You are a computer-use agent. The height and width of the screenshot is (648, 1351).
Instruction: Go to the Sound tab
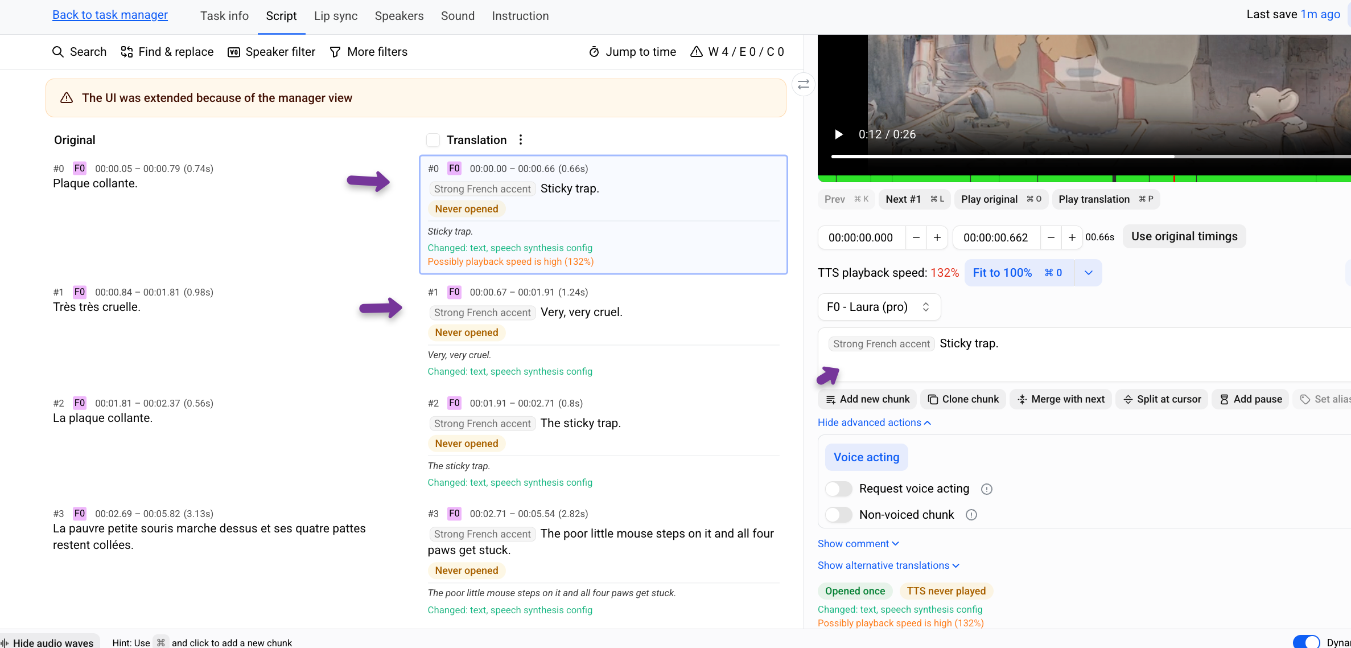[458, 16]
